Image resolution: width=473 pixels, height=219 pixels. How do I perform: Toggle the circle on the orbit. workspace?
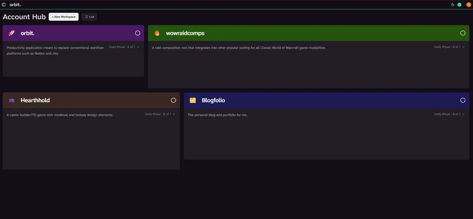(137, 33)
